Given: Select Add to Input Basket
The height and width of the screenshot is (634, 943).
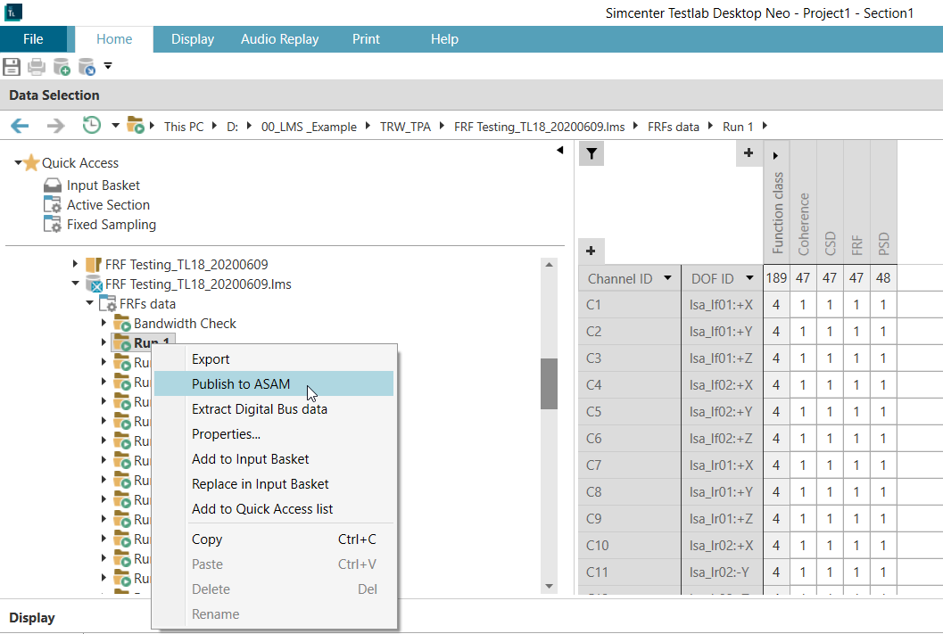Looking at the screenshot, I should (250, 459).
